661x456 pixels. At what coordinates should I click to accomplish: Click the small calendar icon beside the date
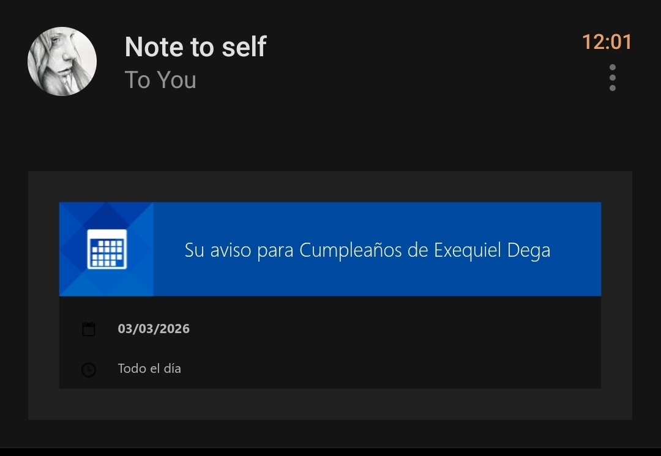click(x=89, y=329)
